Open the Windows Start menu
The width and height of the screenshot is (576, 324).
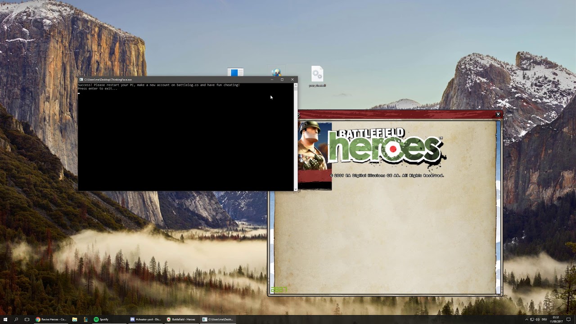tap(5, 319)
